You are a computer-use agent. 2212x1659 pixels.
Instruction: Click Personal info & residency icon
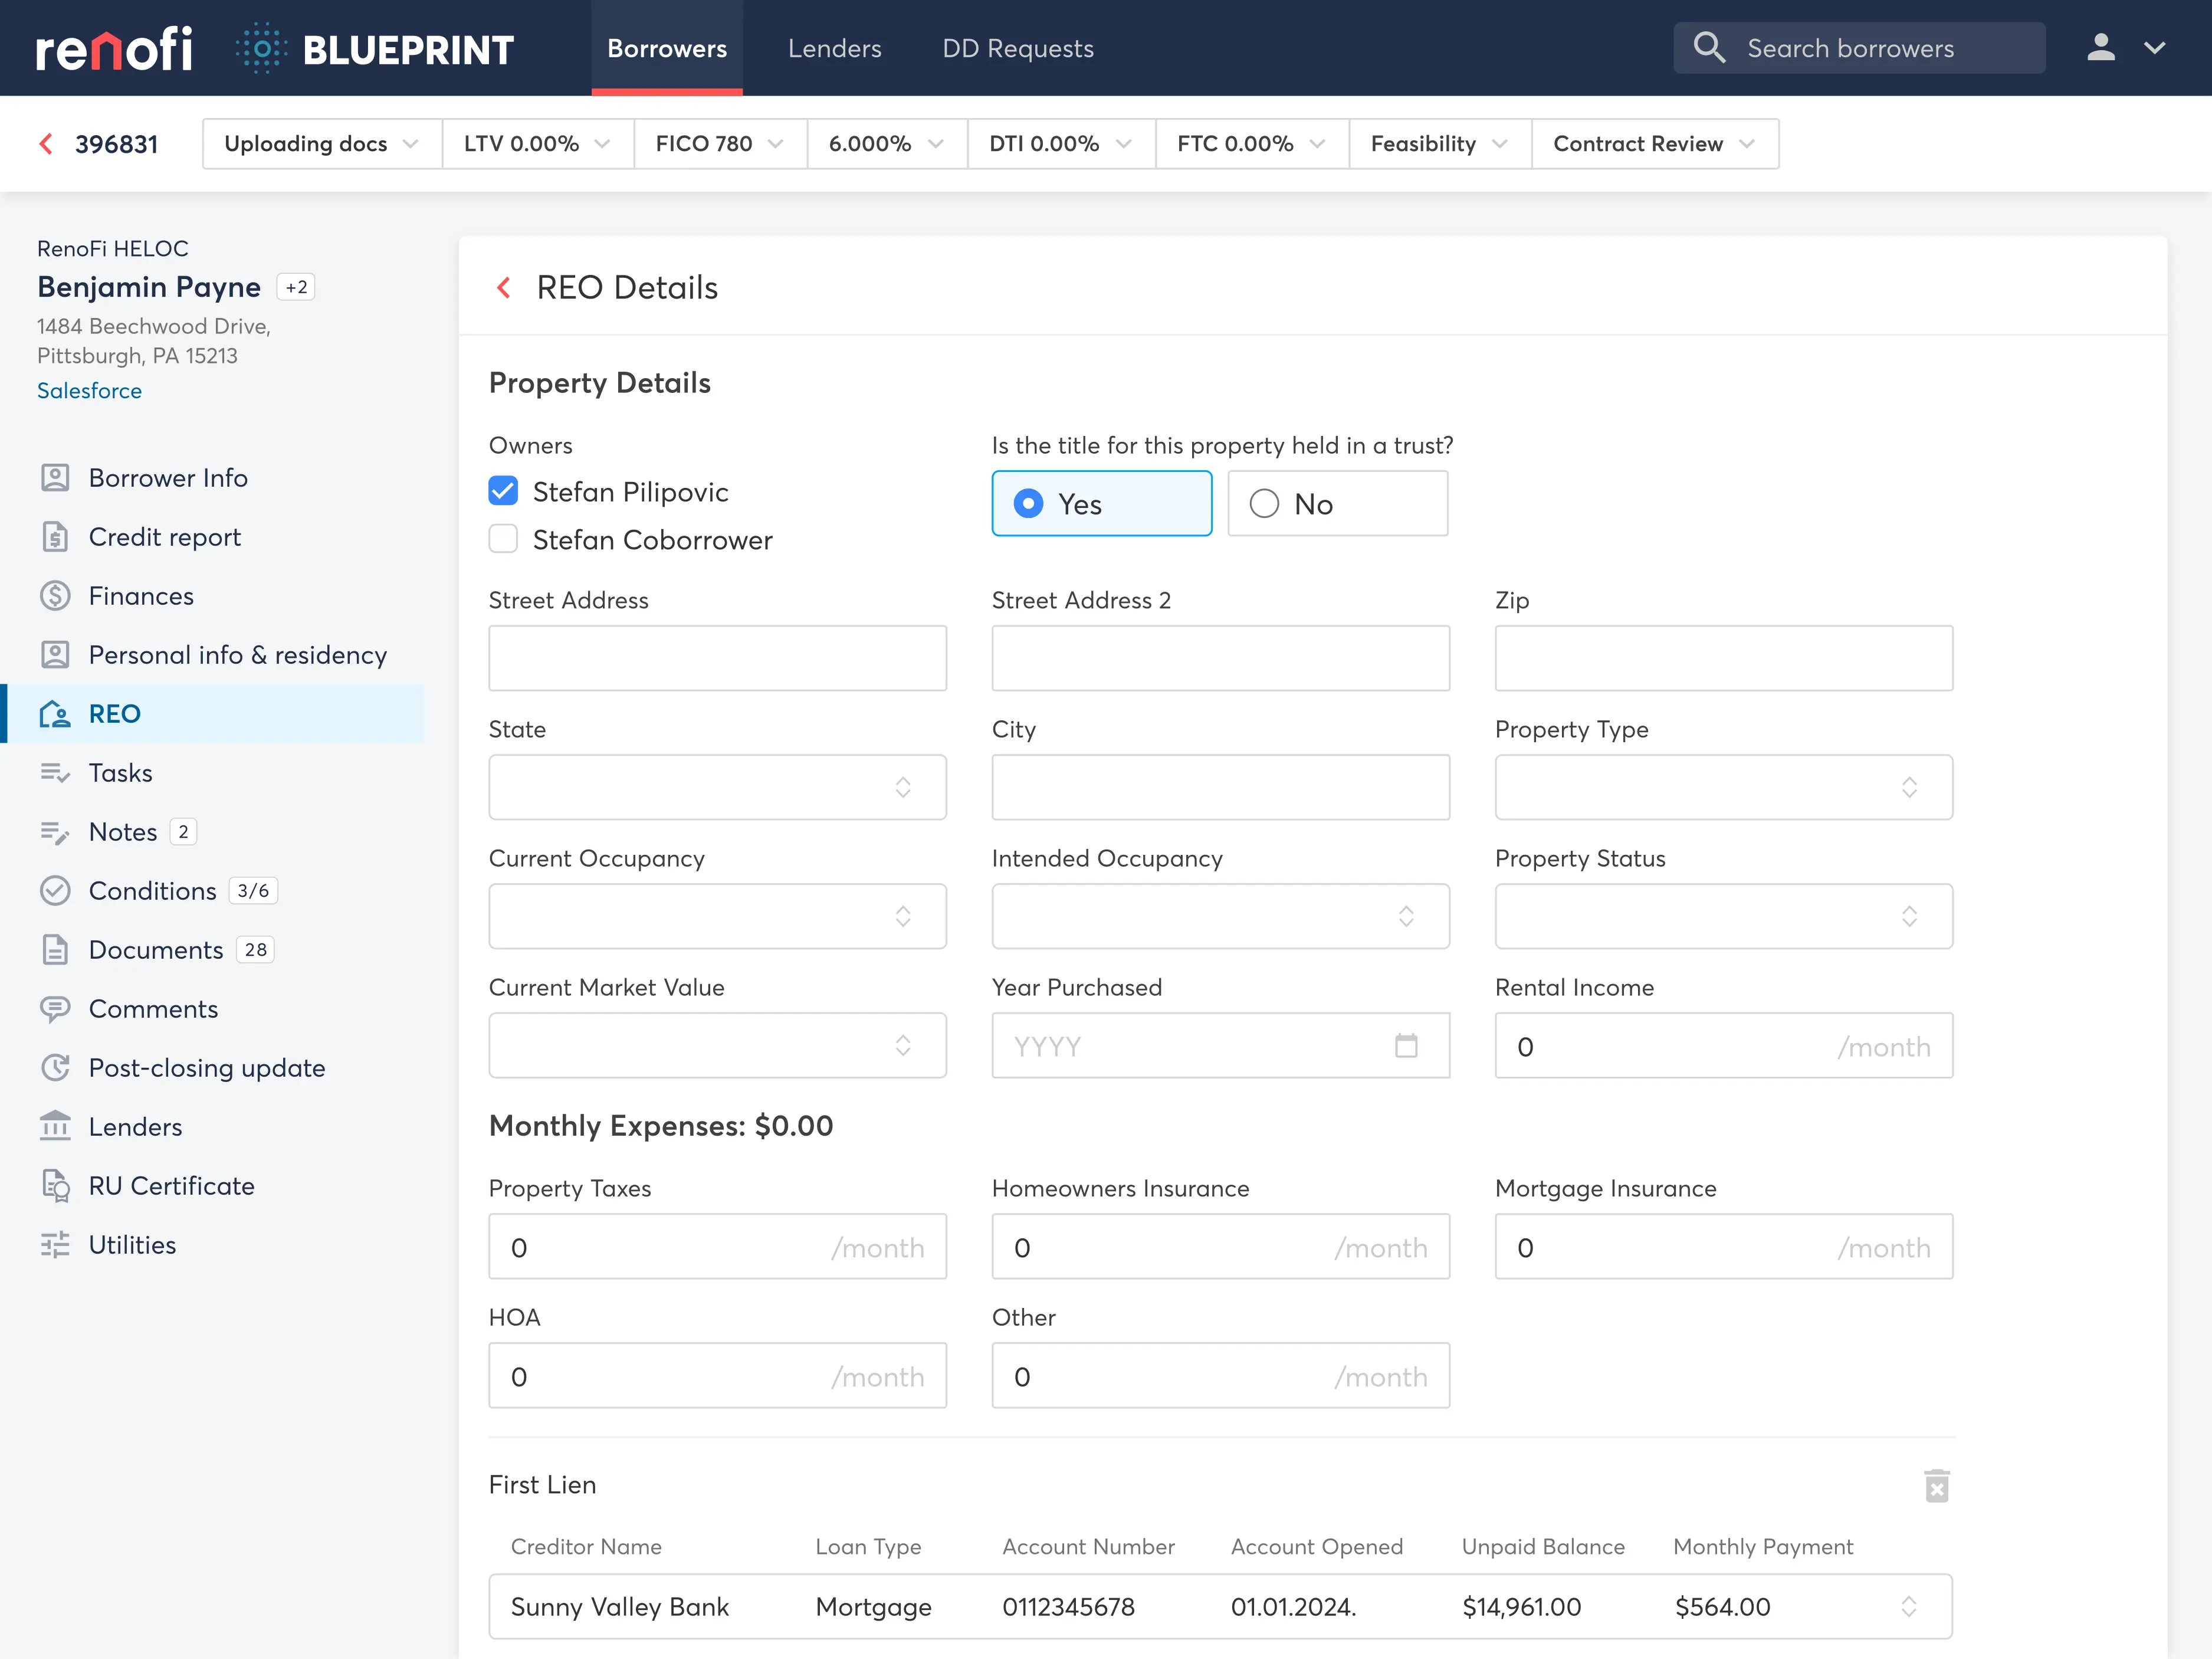coord(55,655)
